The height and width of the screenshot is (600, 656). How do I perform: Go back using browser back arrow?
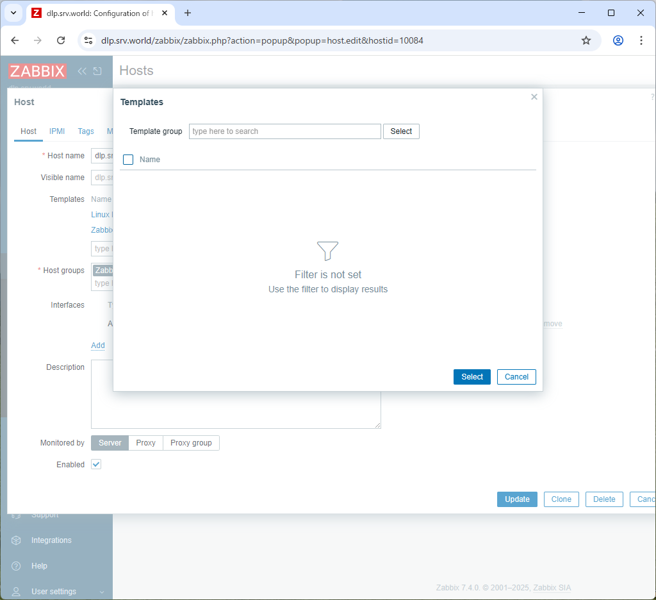point(15,40)
